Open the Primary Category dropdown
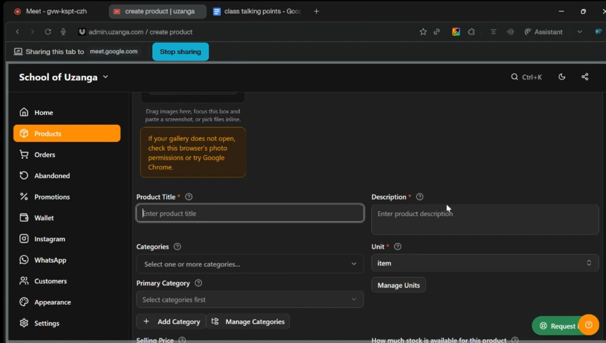The width and height of the screenshot is (606, 343). click(250, 299)
